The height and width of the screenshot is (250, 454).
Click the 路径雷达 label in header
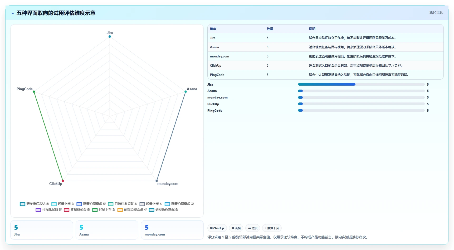436,13
